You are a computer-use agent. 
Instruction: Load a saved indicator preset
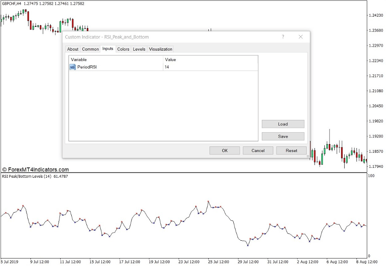[x=282, y=124]
